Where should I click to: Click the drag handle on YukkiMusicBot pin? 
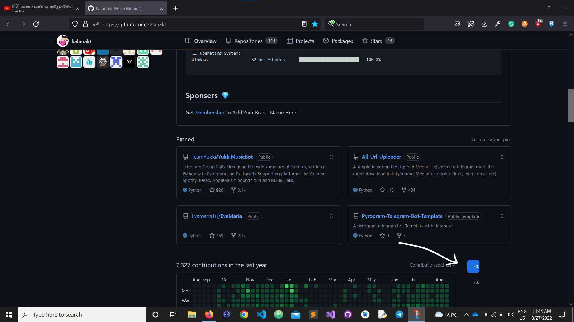coord(331,157)
